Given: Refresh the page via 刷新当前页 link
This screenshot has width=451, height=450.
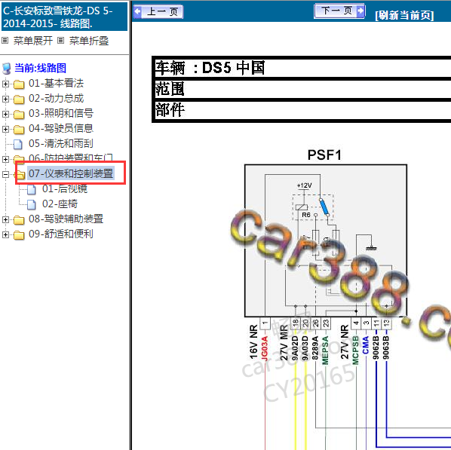Looking at the screenshot, I should pyautogui.click(x=404, y=15).
